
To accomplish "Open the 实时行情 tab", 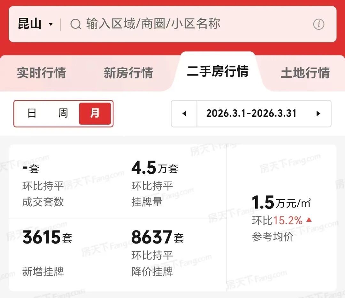I will 42,73.
